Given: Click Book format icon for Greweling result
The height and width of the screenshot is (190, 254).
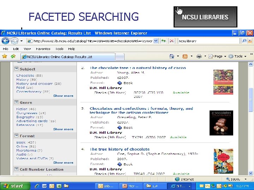Looking at the screenshot, I should point(120,128).
